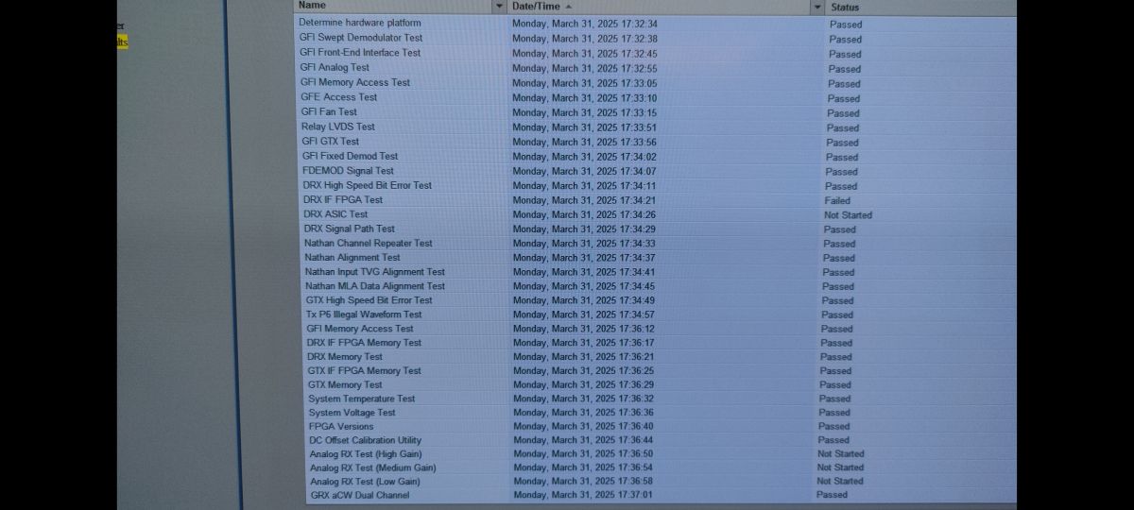
Task: Click the timestamp 'Monday, March 31, 2025 17:32:34'
Action: pyautogui.click(x=585, y=24)
